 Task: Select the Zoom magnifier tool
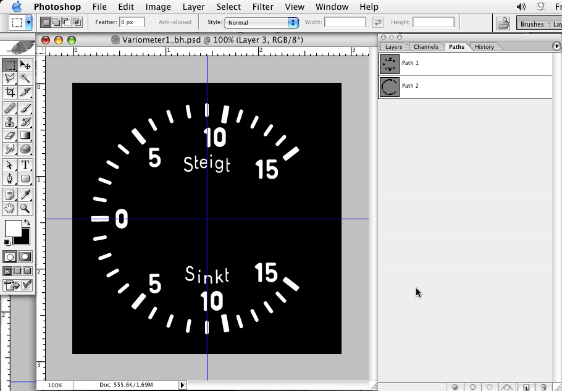click(x=25, y=209)
